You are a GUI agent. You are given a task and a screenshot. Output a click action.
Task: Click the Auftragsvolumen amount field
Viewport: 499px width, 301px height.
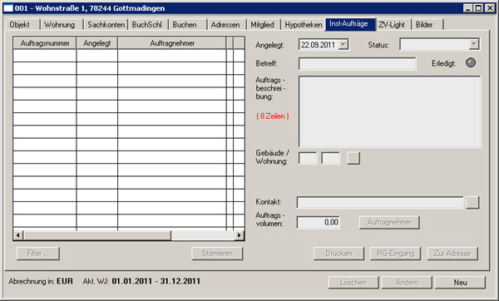319,222
